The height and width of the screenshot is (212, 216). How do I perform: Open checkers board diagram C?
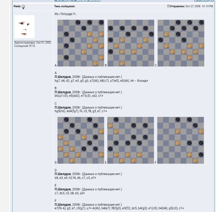click(x=181, y=43)
